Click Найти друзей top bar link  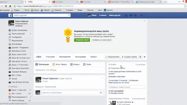115,15
